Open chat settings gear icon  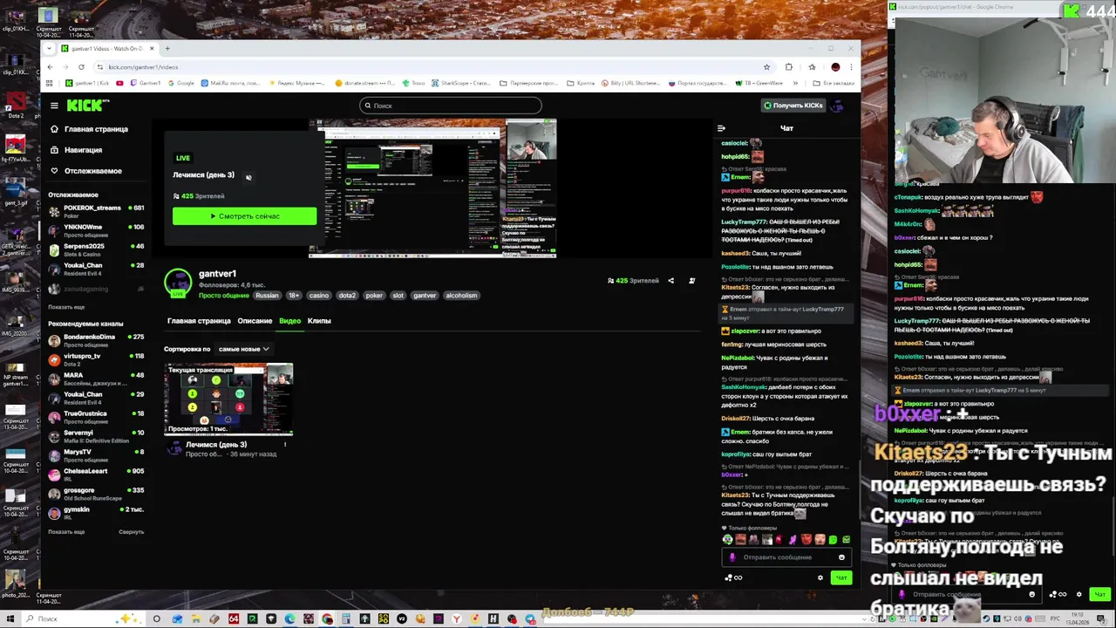(x=820, y=577)
